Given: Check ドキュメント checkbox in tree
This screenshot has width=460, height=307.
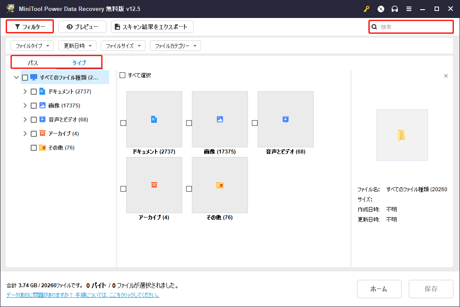Looking at the screenshot, I should tap(34, 92).
